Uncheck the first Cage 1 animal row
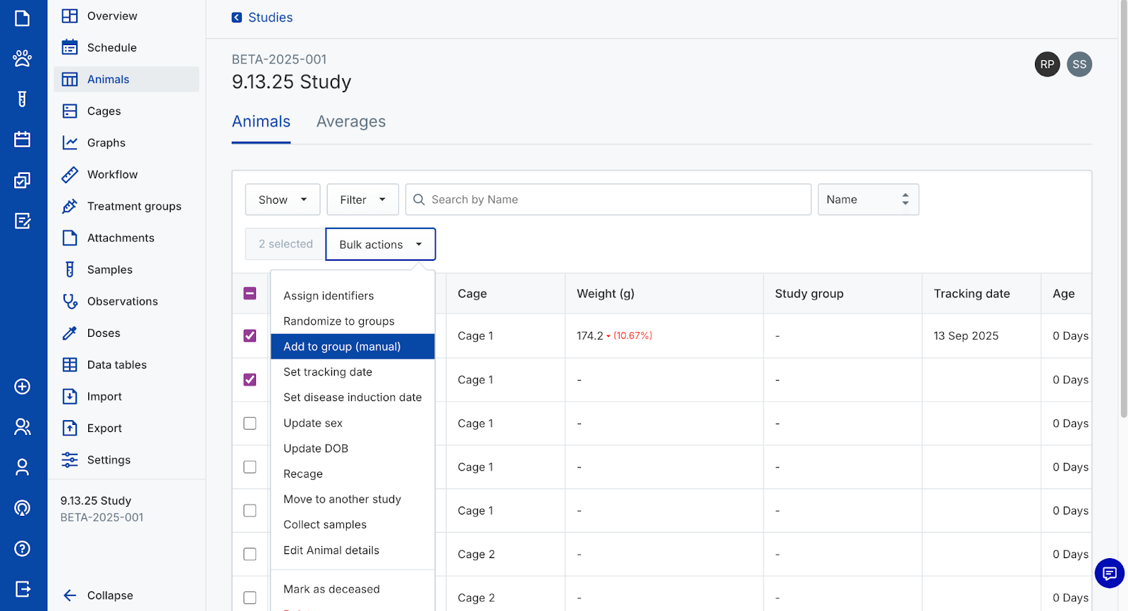The image size is (1128, 611). tap(250, 335)
